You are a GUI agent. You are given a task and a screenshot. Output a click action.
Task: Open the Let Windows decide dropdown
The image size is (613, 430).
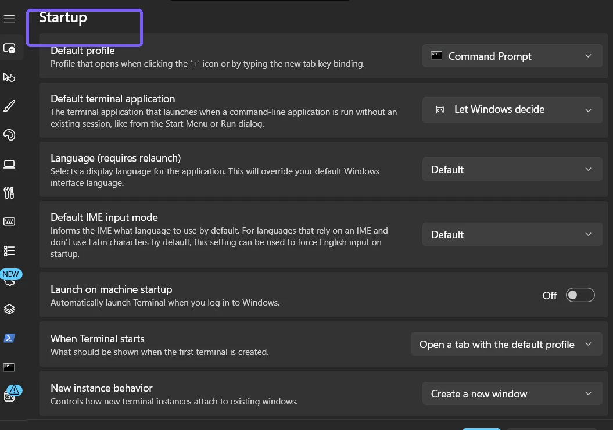[x=512, y=110]
